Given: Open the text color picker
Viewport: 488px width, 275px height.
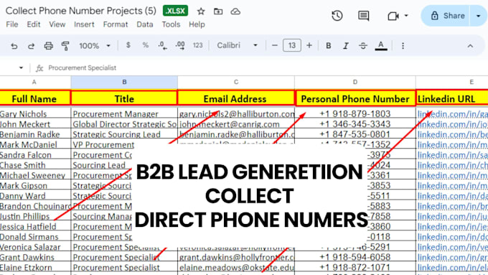Looking at the screenshot, I should point(381,46).
